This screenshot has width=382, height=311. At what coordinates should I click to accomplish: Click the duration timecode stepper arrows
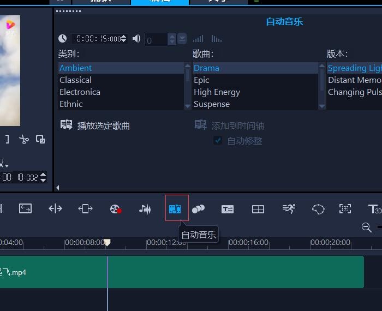pyautogui.click(x=124, y=39)
